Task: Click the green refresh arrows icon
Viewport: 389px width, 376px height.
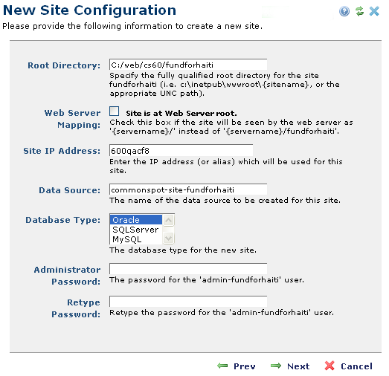Action: click(x=359, y=11)
